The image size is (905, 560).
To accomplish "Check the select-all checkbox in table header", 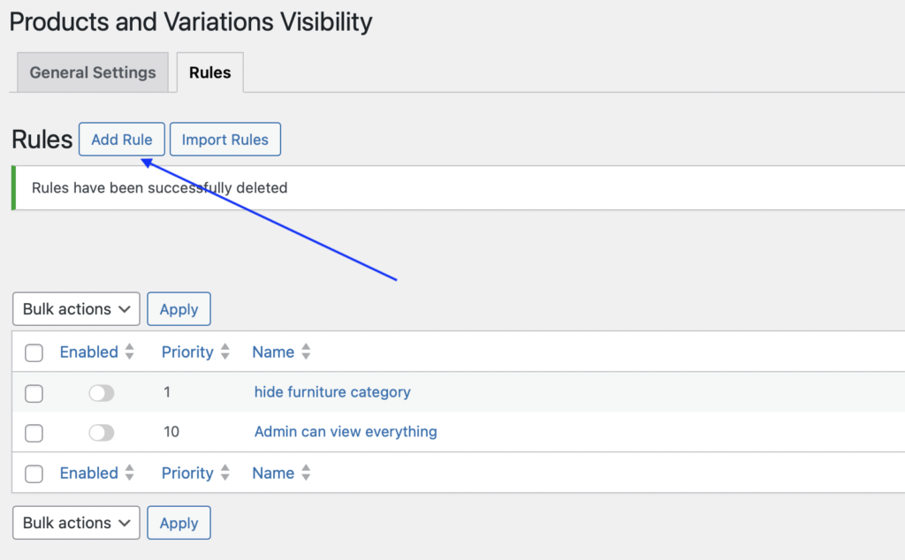I will [x=34, y=353].
